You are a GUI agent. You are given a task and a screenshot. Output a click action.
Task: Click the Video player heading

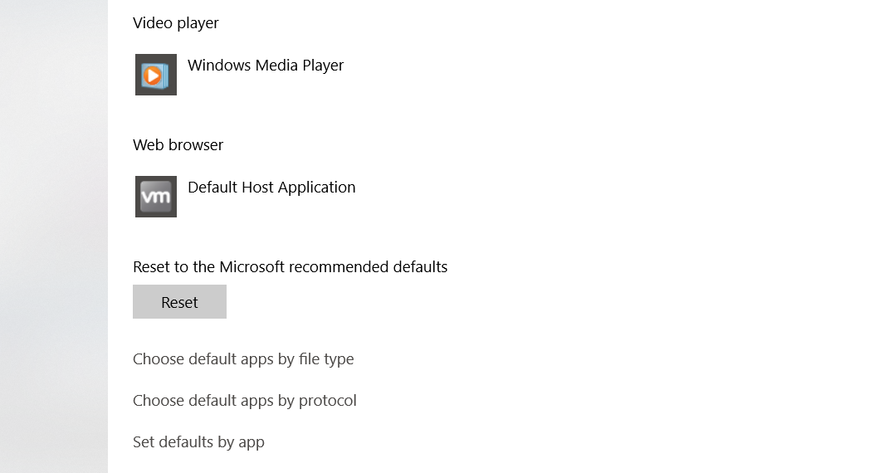[176, 23]
